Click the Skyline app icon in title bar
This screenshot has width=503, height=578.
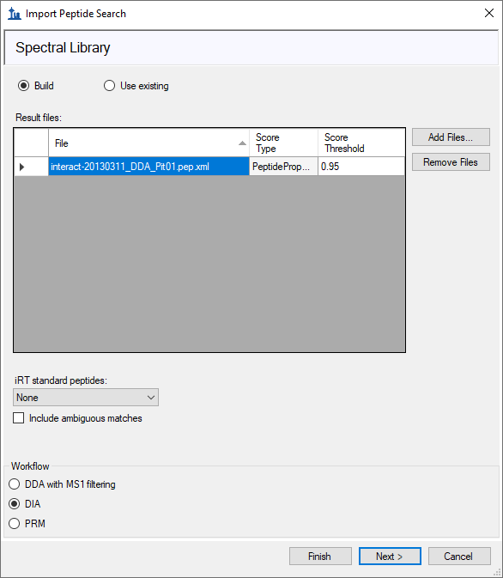15,14
